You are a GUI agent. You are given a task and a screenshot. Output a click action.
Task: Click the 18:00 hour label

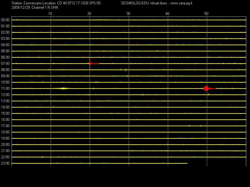pyautogui.click(x=5, y=132)
